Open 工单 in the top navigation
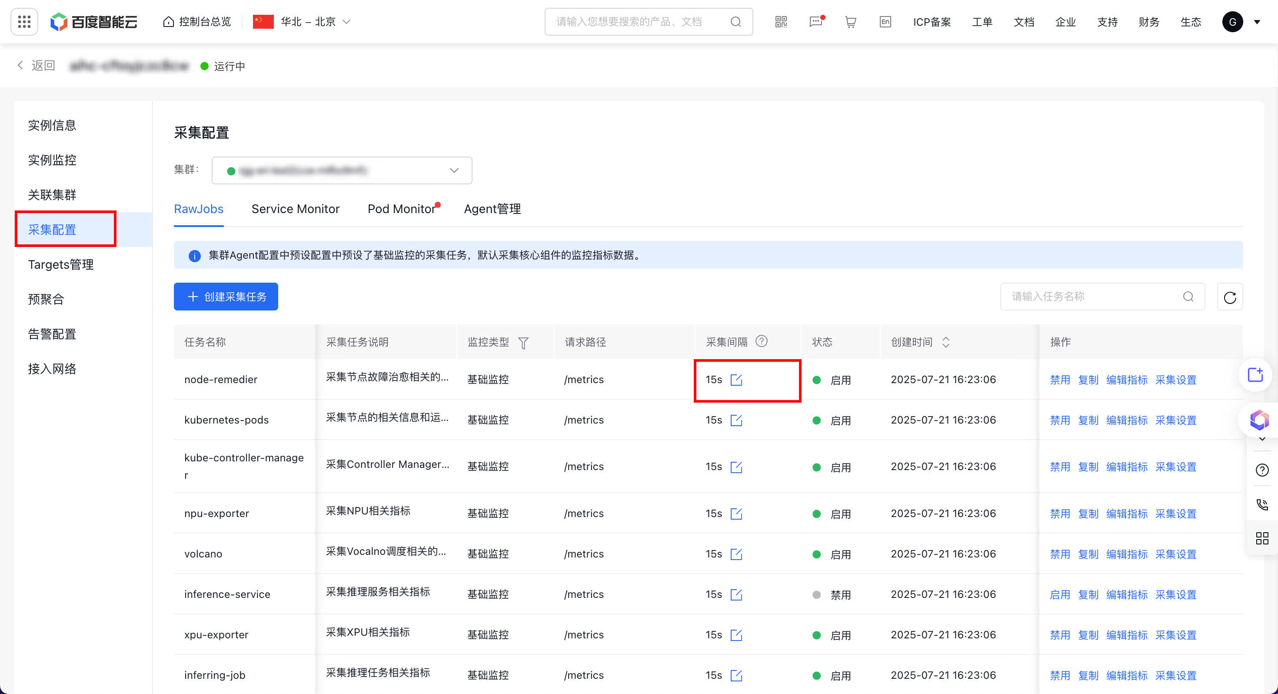The height and width of the screenshot is (694, 1278). 982,22
